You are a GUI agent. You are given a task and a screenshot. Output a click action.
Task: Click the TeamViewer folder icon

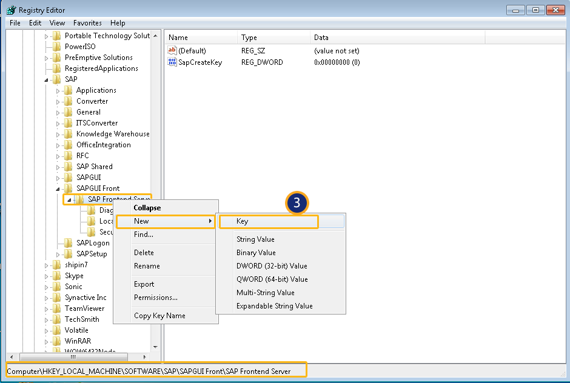[x=57, y=308]
